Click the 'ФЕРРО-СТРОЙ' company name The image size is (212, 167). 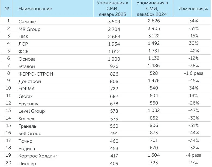pyautogui.click(x=36, y=74)
